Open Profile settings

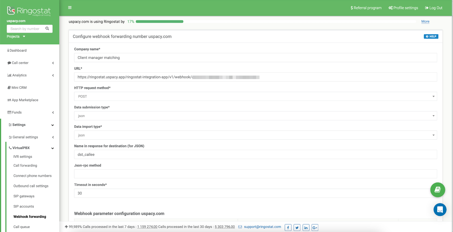click(x=403, y=8)
